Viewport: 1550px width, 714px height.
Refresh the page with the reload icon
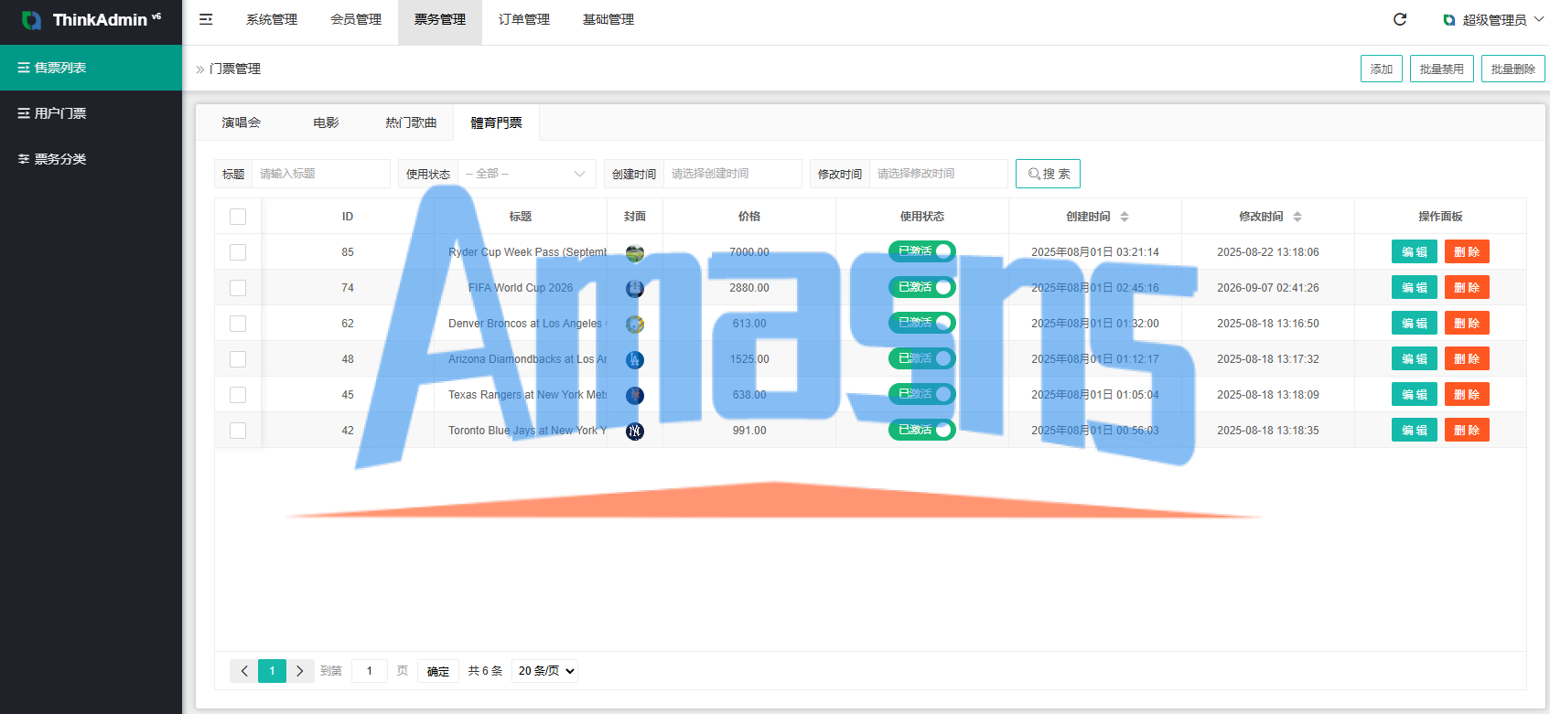[x=1400, y=19]
